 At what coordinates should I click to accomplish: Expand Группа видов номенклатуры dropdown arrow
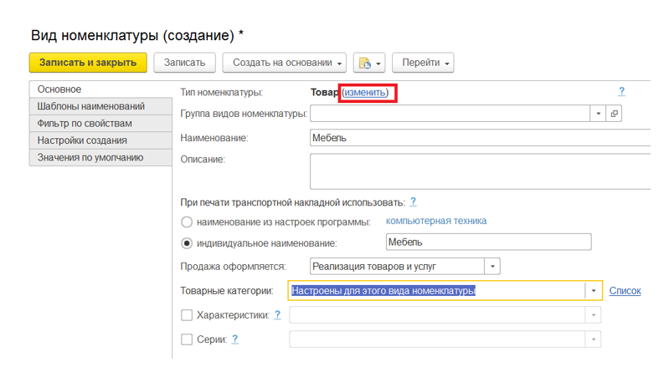pos(598,114)
